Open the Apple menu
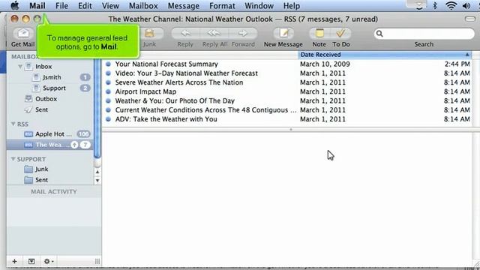480x270 pixels. coord(15,5)
